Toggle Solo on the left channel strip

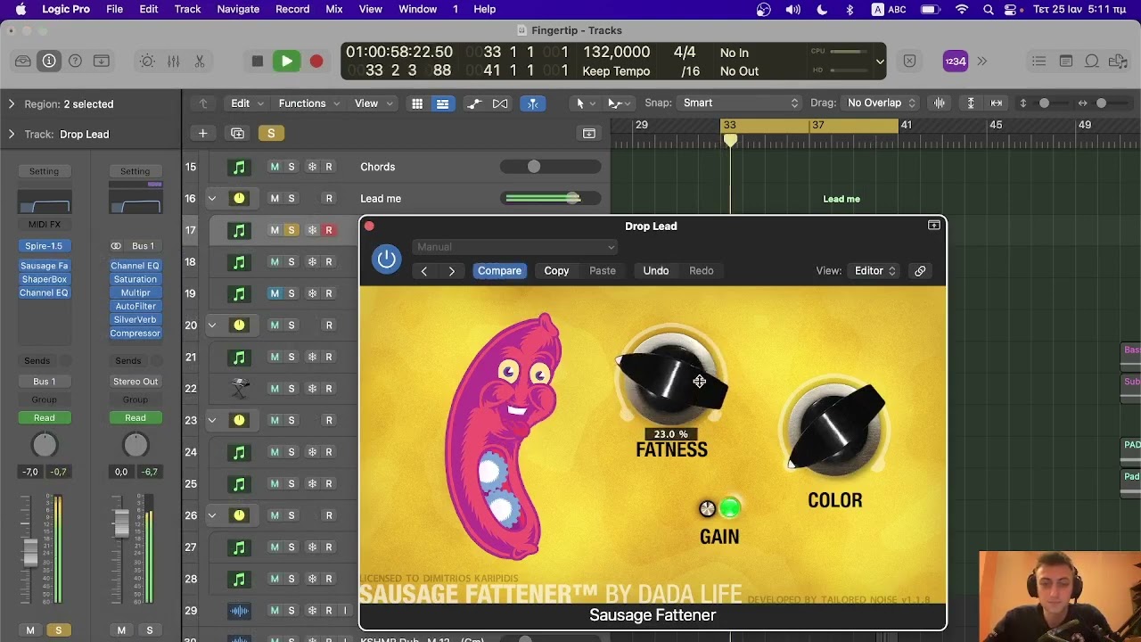pyautogui.click(x=59, y=630)
